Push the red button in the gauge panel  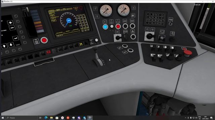pyautogui.click(x=118, y=27)
